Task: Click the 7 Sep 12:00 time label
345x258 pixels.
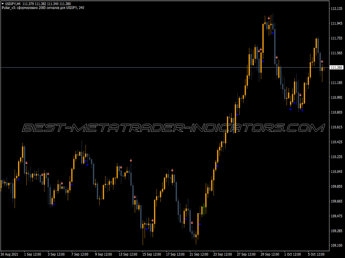Action: 80,254
